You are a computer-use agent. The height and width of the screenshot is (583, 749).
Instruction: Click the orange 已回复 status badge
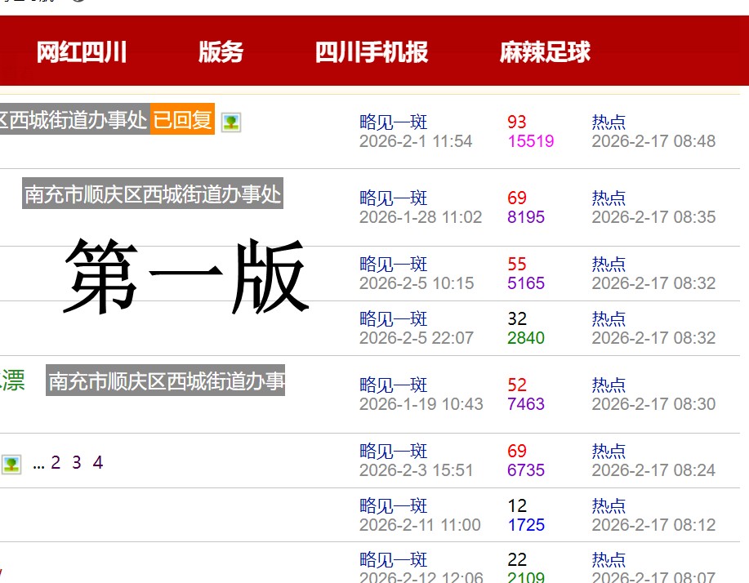(183, 121)
